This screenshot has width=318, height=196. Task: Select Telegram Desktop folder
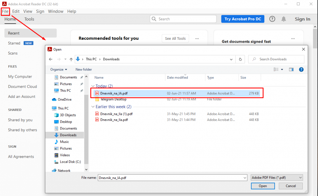click(x=177, y=99)
